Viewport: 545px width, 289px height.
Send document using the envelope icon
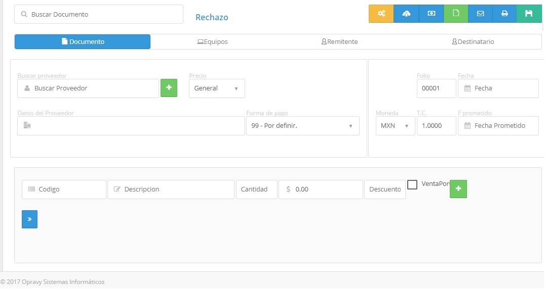pyautogui.click(x=480, y=14)
